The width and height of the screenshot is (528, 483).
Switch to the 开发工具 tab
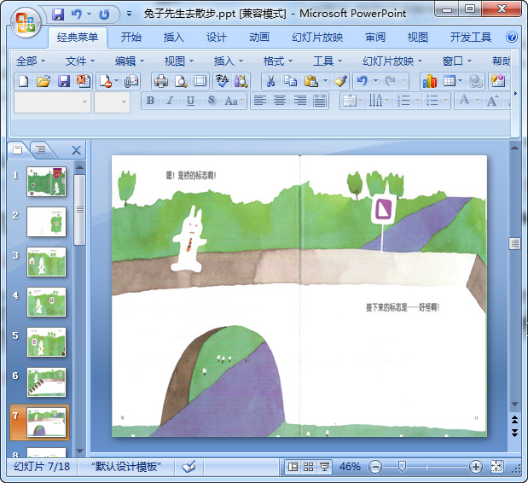(470, 37)
